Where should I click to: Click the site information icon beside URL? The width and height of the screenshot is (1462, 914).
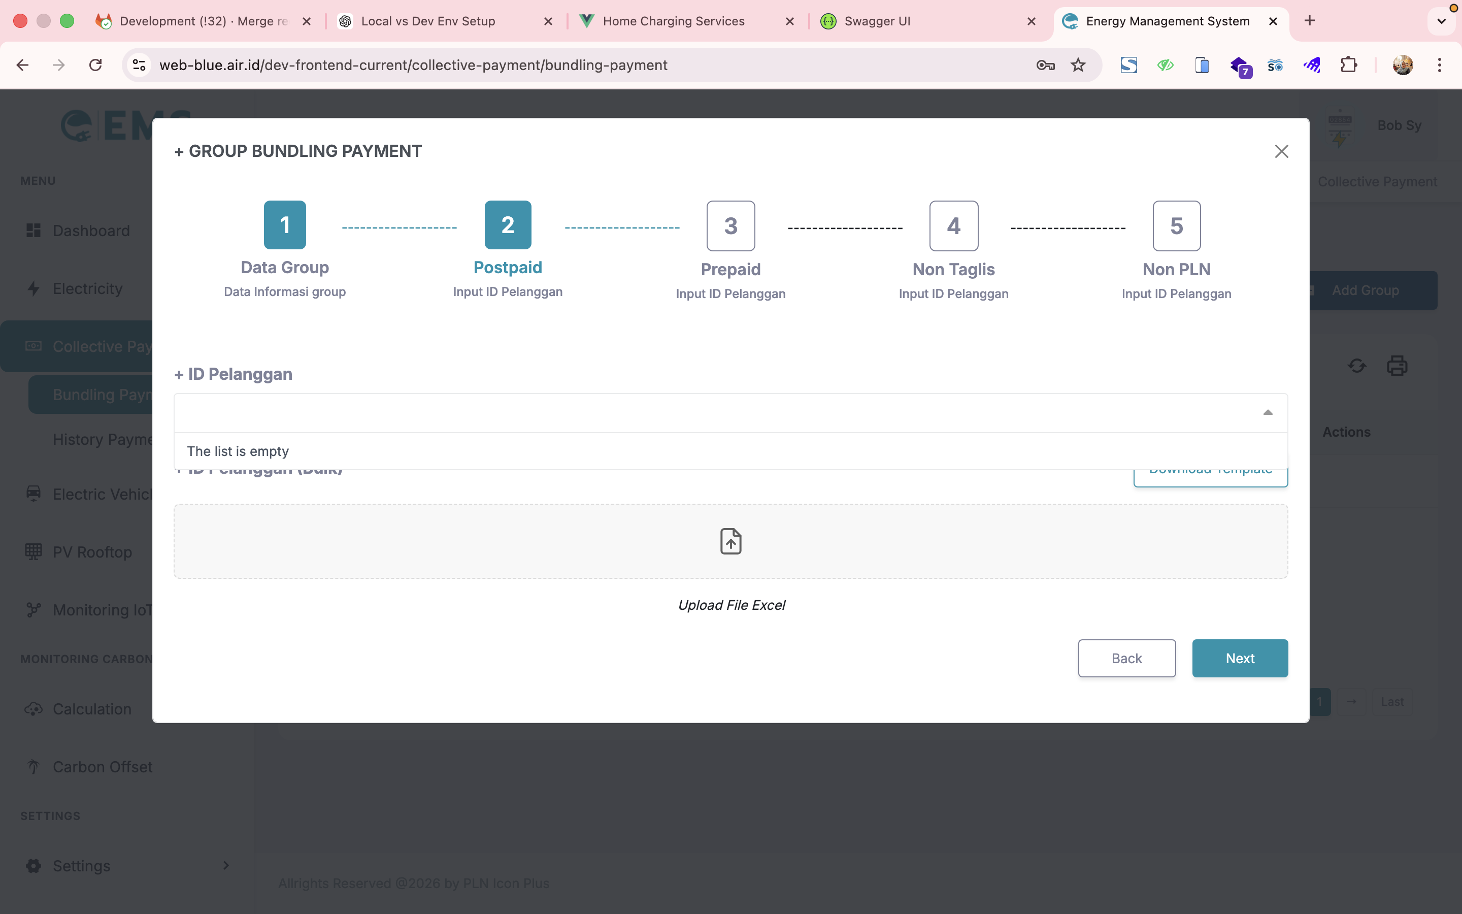[140, 66]
